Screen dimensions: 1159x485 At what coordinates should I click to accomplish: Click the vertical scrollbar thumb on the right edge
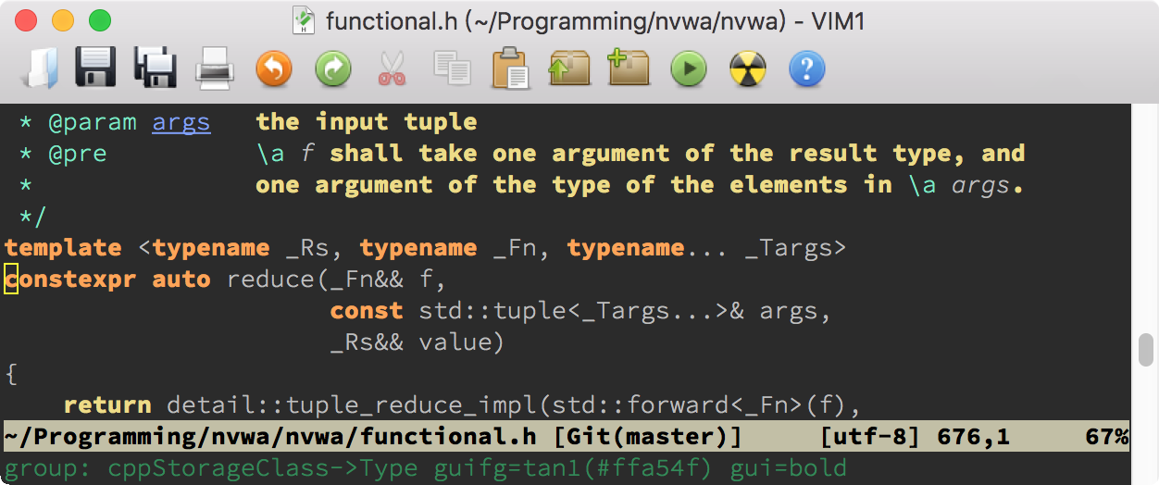(1145, 353)
